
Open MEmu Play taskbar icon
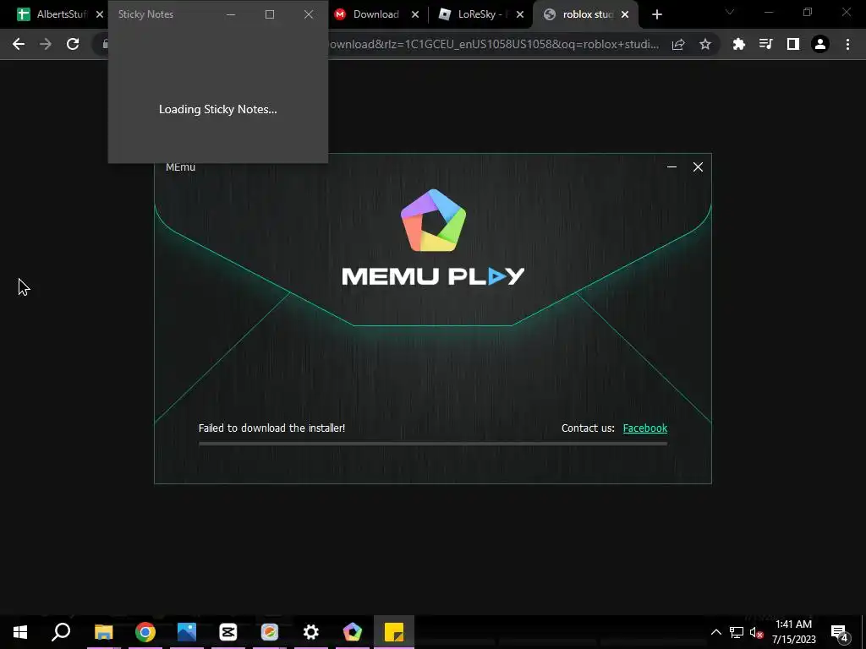353,632
